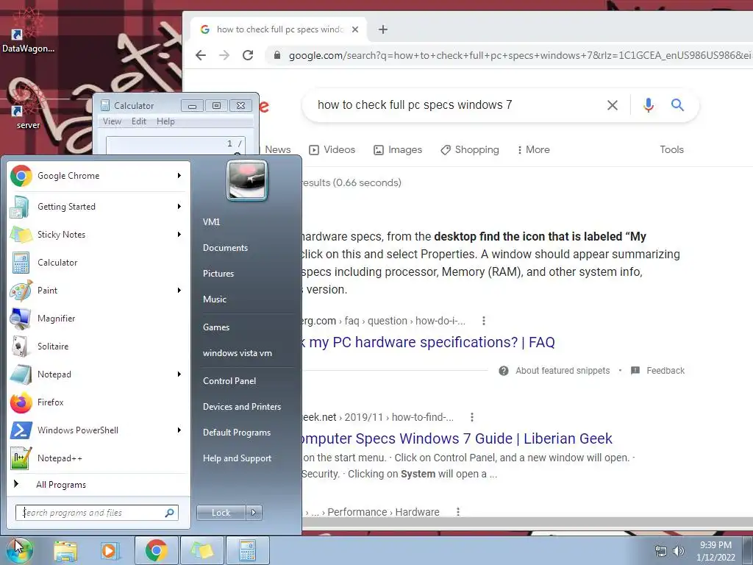Open Devices and Printers
The width and height of the screenshot is (753, 565).
click(x=241, y=407)
